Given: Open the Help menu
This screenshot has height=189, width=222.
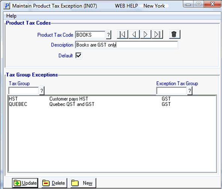Looking at the screenshot, I should click(11, 16).
